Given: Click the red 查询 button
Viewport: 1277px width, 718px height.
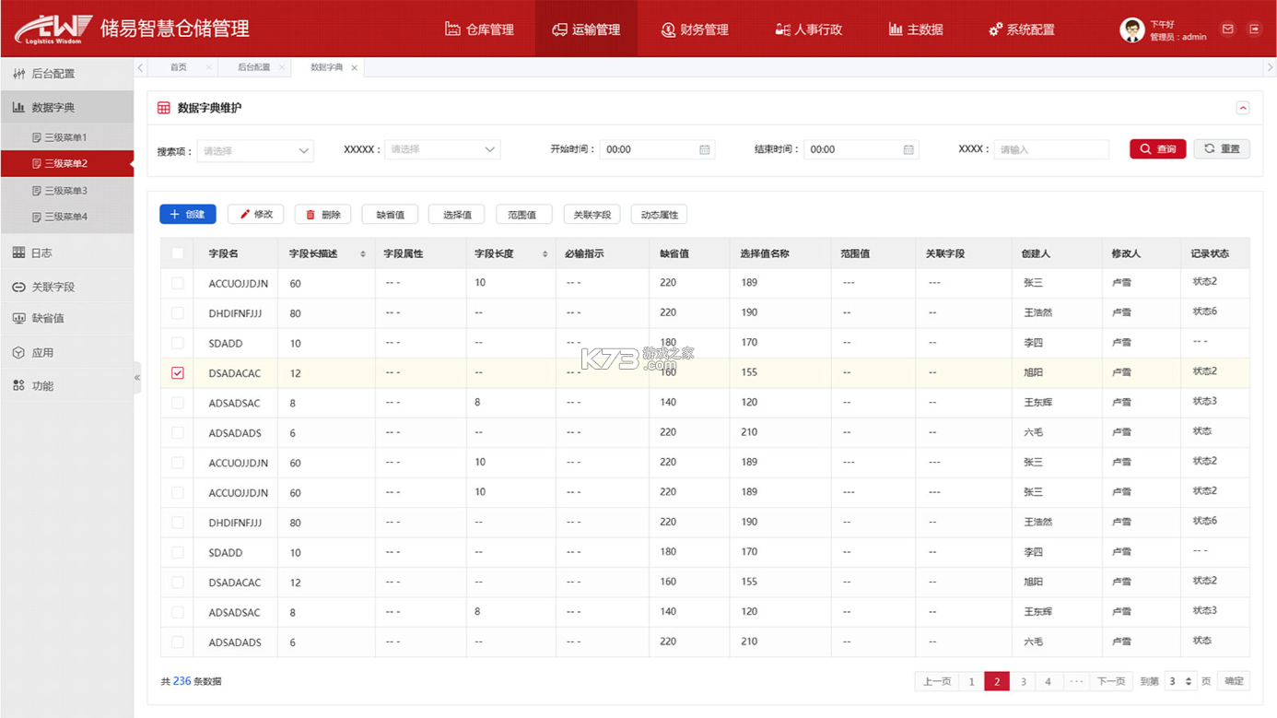Looking at the screenshot, I should 1158,148.
